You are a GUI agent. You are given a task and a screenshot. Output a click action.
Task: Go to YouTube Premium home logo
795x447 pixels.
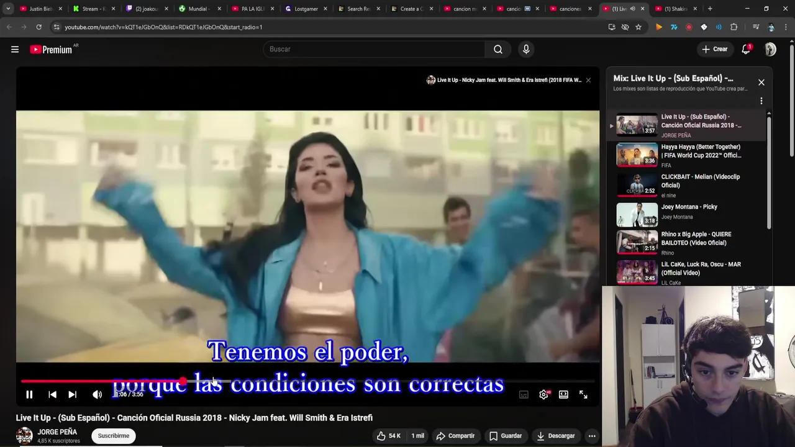pyautogui.click(x=51, y=49)
